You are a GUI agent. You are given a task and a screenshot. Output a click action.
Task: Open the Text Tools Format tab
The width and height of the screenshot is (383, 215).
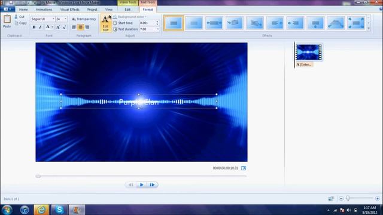click(x=148, y=10)
